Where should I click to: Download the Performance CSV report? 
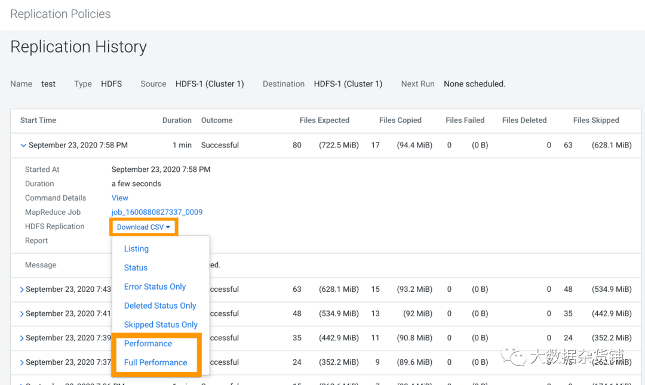pos(148,344)
